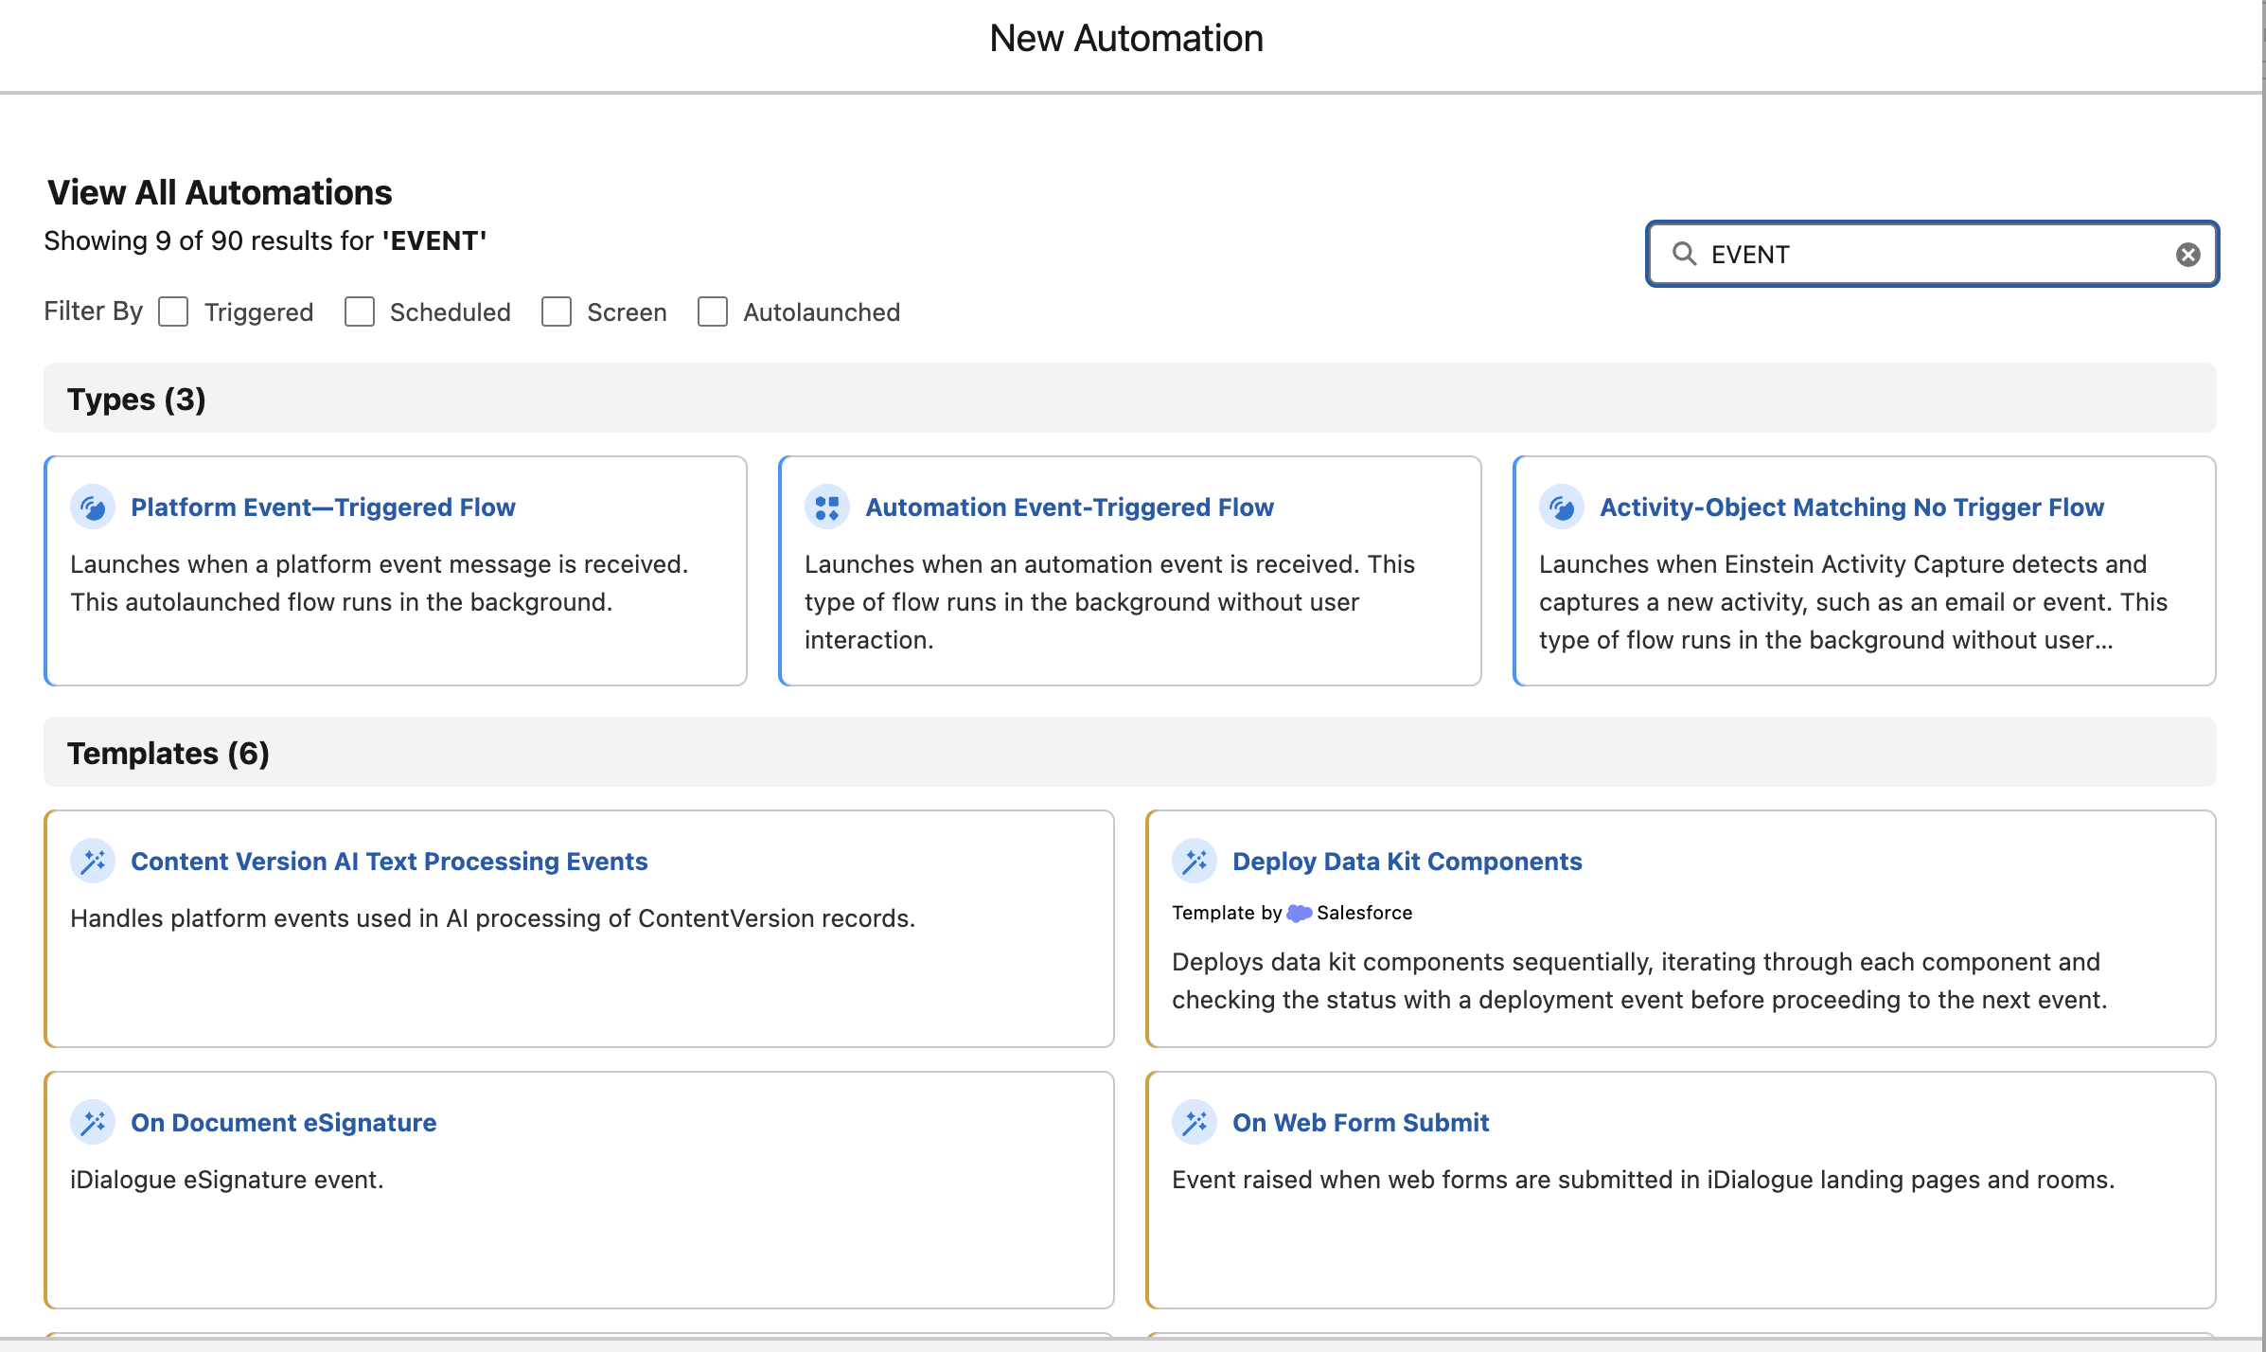Tick the Autolaunched filter checkbox
Image resolution: width=2266 pixels, height=1352 pixels.
click(x=713, y=311)
